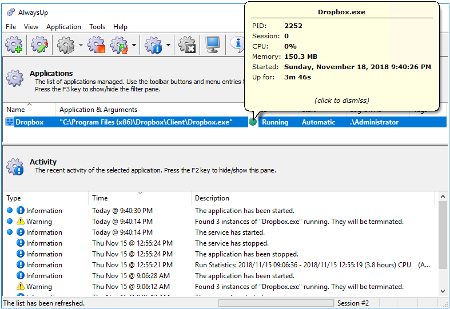
Task: Remove the application using the gear-X icon
Action: [x=187, y=45]
